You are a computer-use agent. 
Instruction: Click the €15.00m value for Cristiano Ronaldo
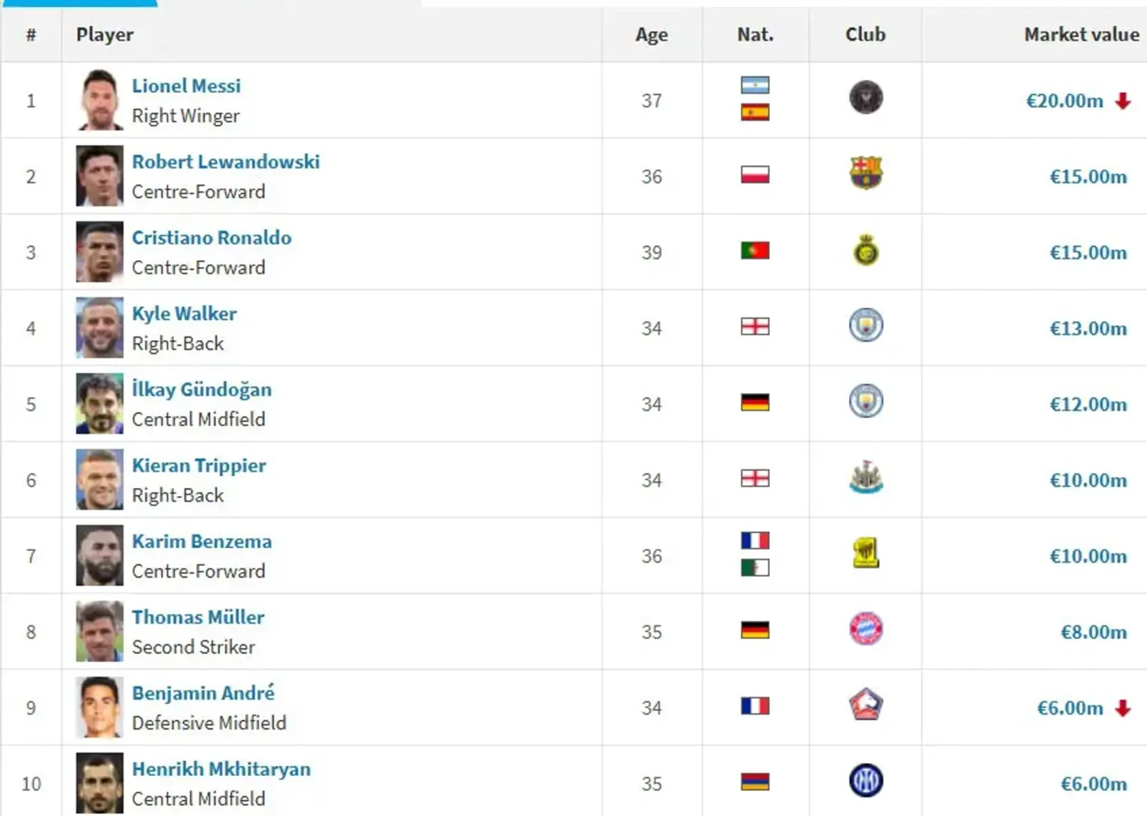pos(1088,252)
